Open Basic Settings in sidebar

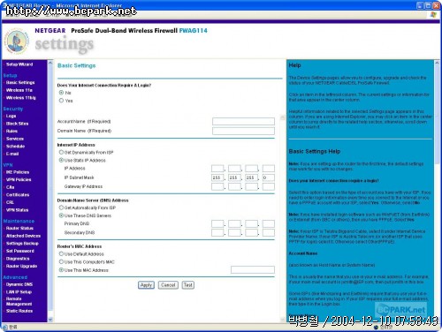20,82
